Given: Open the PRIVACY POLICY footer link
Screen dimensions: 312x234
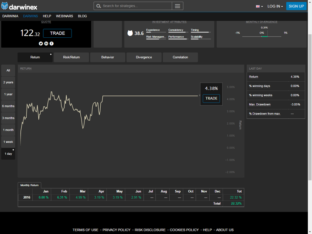Looking at the screenshot, I should [x=116, y=230].
